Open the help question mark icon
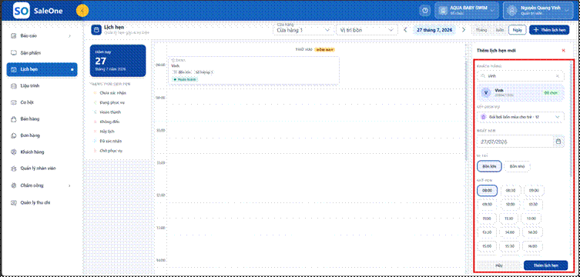The width and height of the screenshot is (580, 277). click(425, 11)
